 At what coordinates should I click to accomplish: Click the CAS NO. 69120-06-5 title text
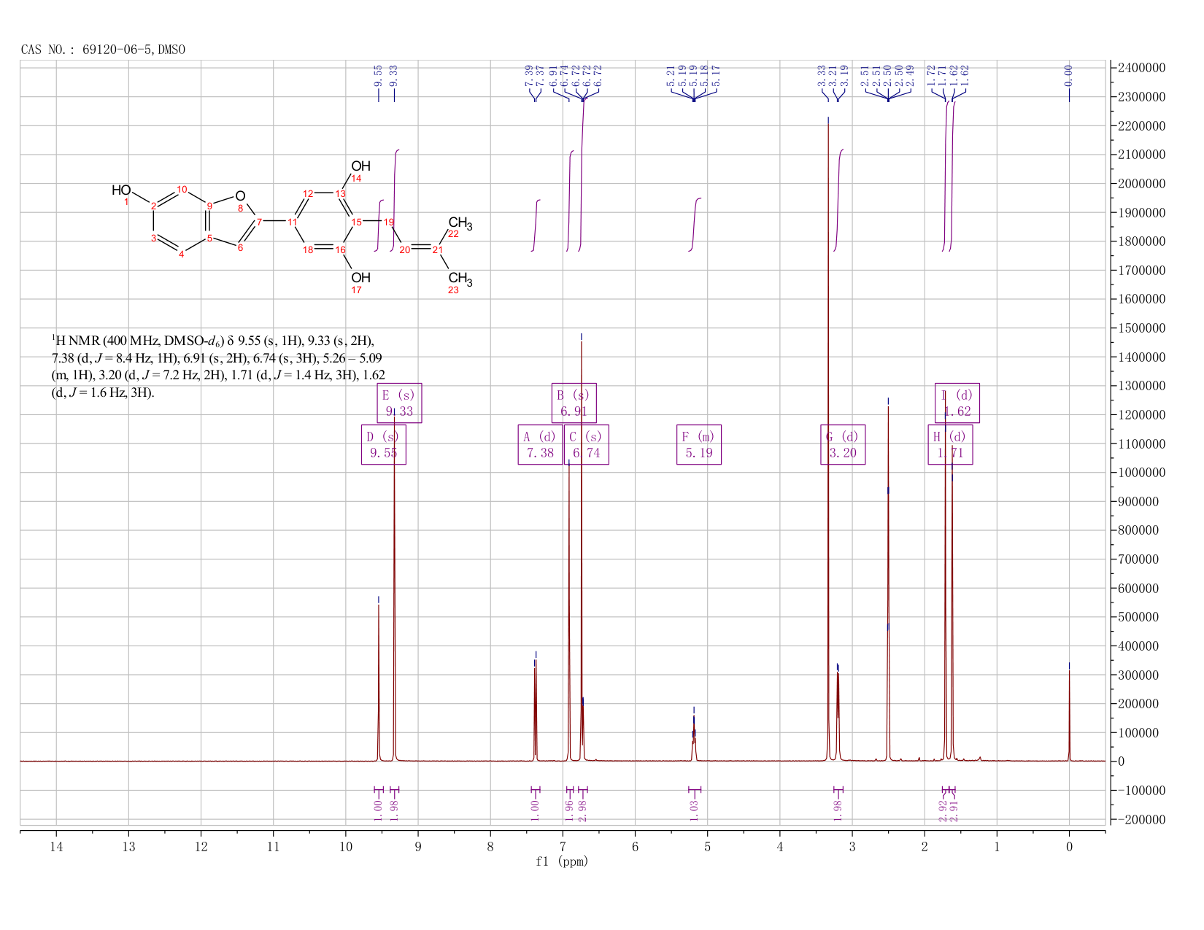click(x=103, y=50)
